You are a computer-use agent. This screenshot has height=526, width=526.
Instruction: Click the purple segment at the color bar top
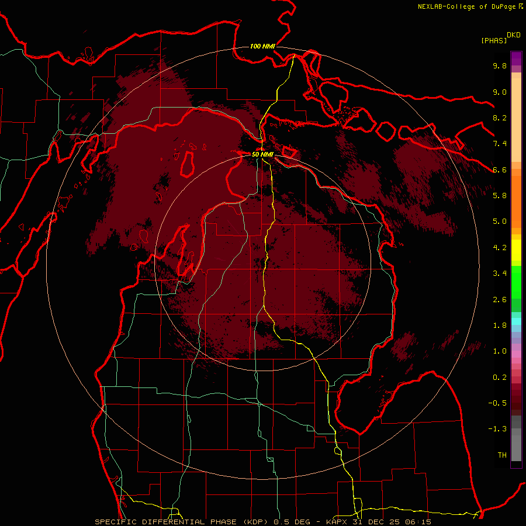point(516,58)
